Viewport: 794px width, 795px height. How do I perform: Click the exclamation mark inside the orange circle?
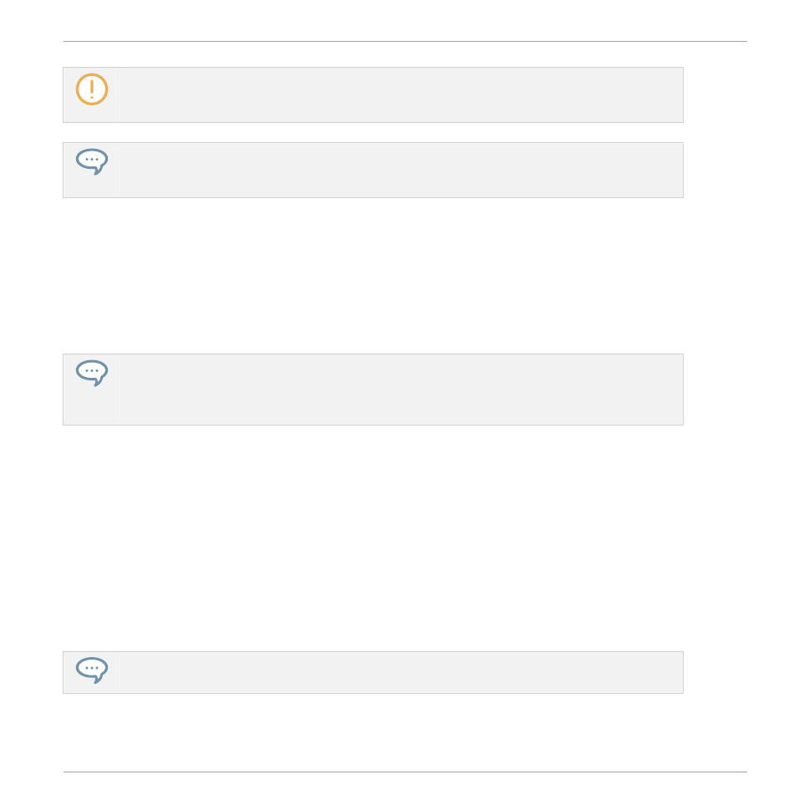coord(92,89)
